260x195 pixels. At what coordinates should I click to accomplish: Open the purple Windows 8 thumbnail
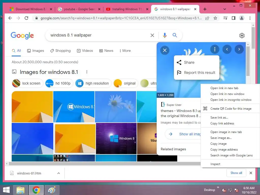tap(116, 138)
